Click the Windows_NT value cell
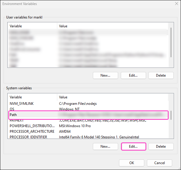The image size is (181, 170). tap(69, 109)
